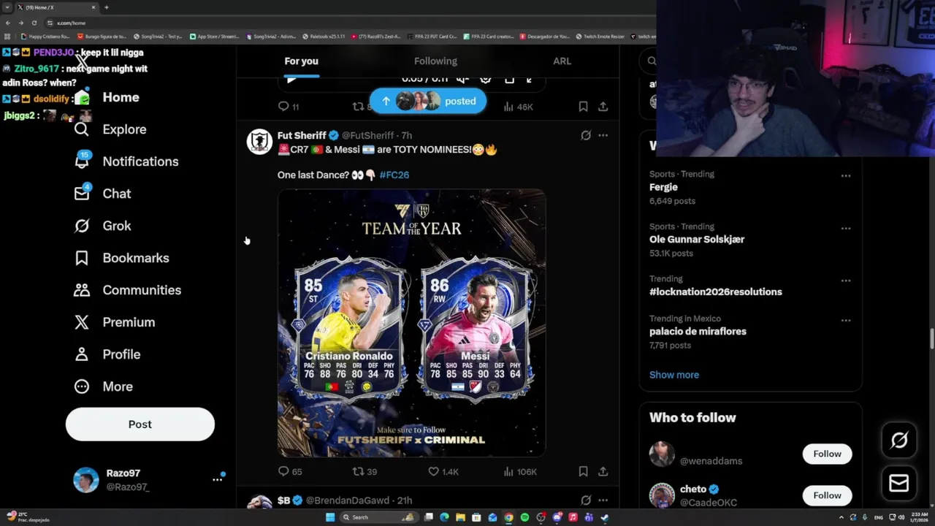The height and width of the screenshot is (526, 935).
Task: Share the top video post
Action: (603, 107)
